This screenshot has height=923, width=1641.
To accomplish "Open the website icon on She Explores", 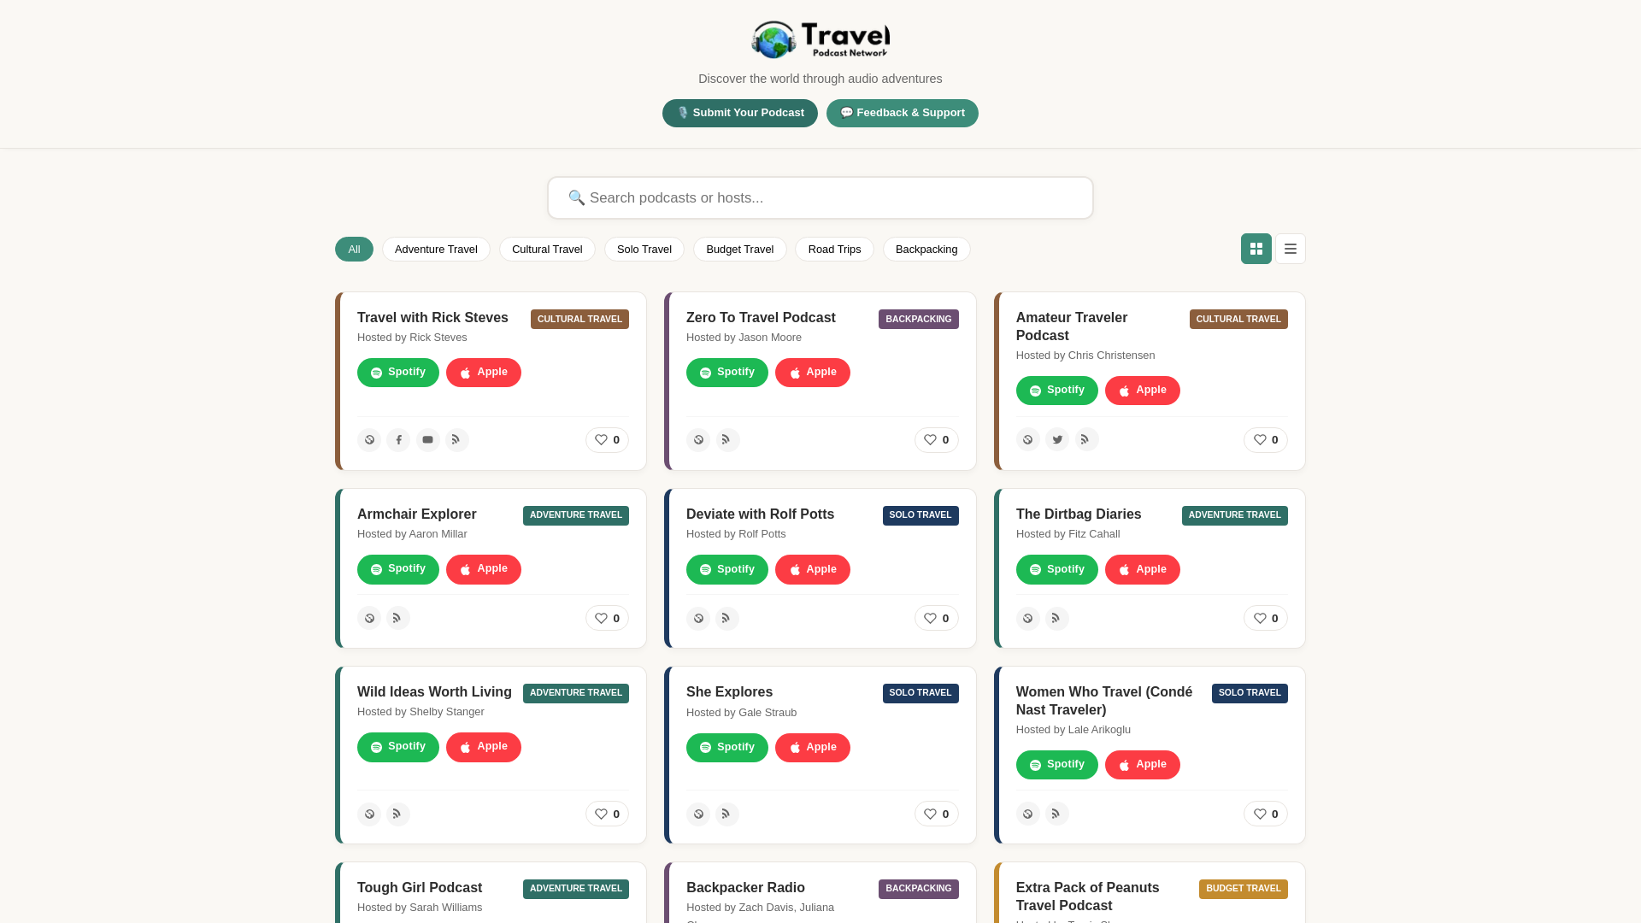I will [698, 814].
